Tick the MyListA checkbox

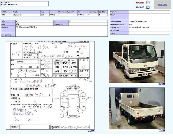tap(148, 3)
